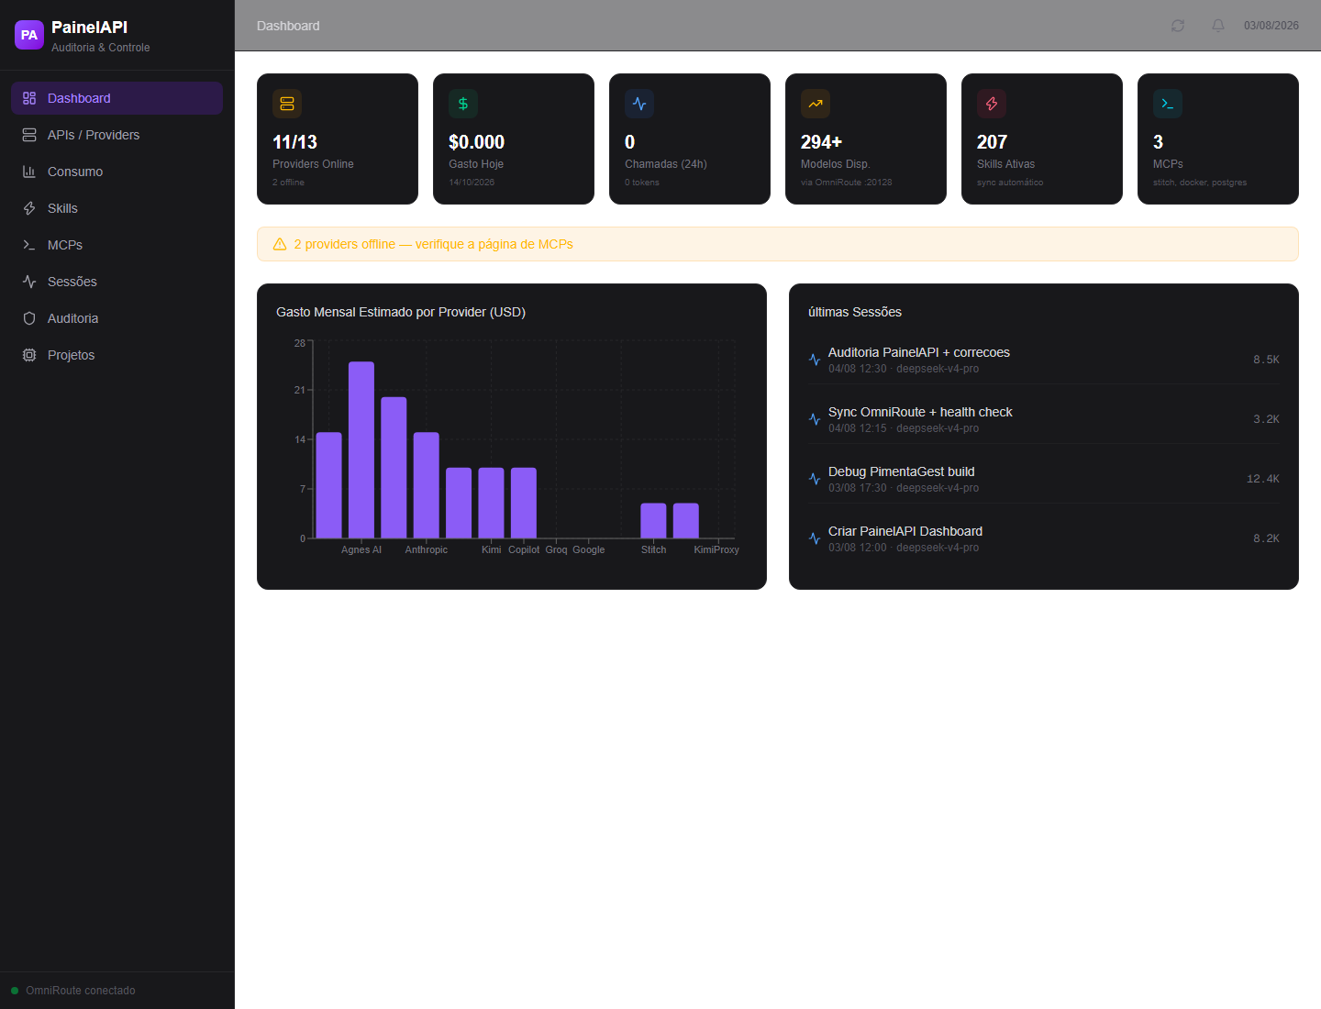Click 'stitch, docker, postgres' text
Viewport: 1321px width, 1009px height.
(x=1200, y=183)
